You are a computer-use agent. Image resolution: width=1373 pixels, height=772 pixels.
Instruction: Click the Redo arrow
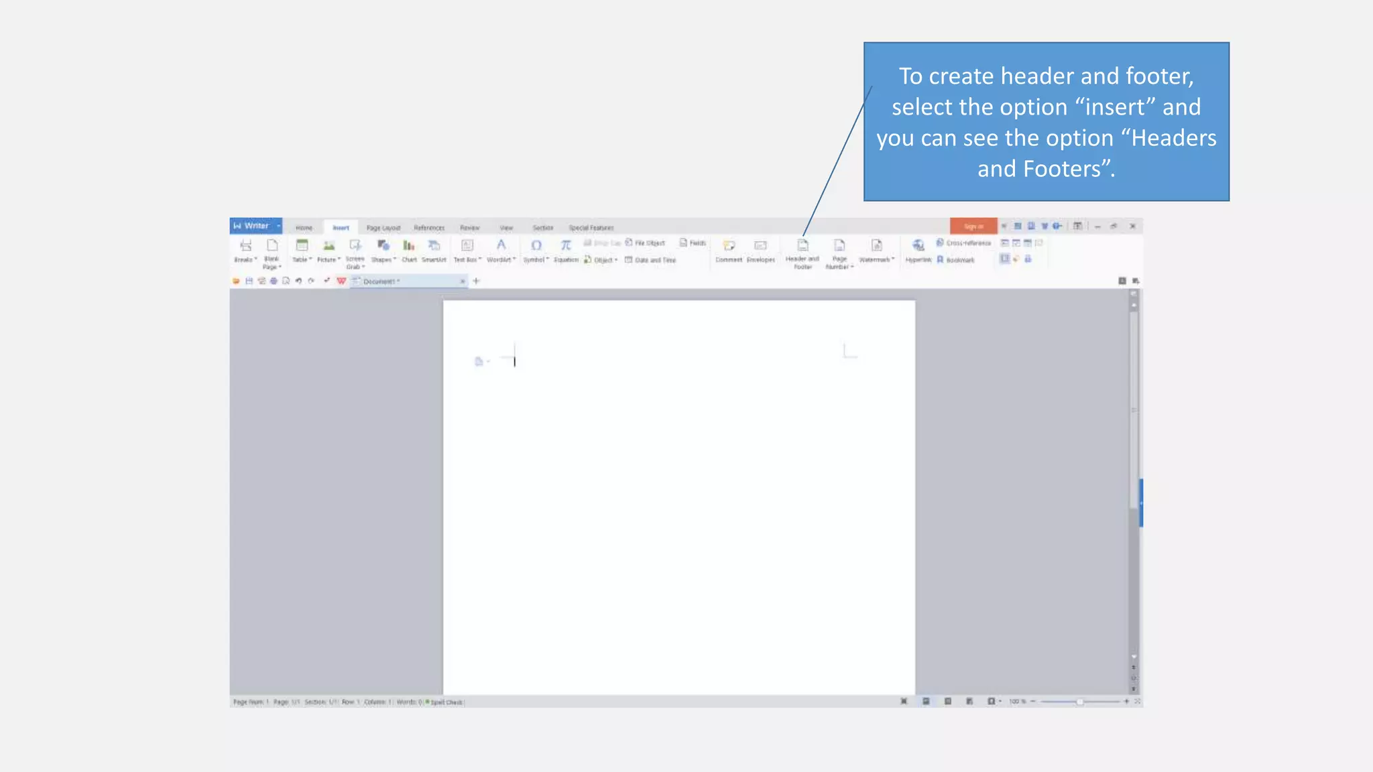[311, 281]
